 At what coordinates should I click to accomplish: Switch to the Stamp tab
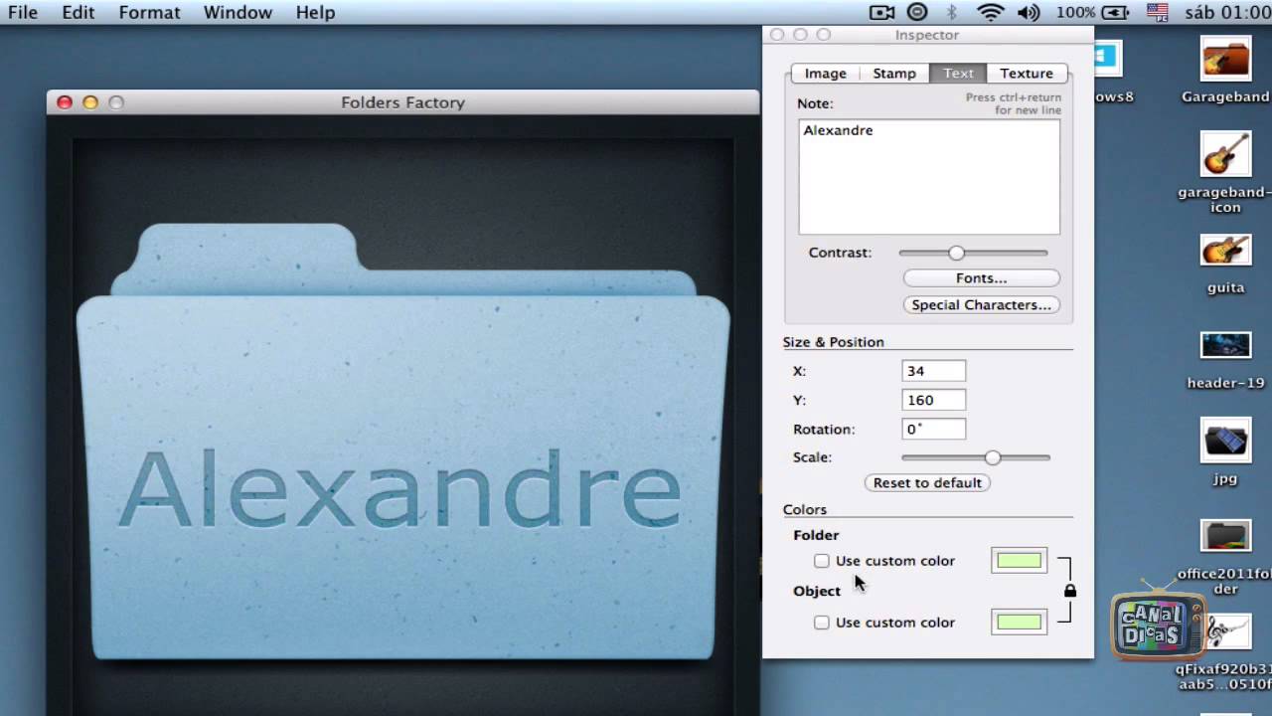pos(894,74)
